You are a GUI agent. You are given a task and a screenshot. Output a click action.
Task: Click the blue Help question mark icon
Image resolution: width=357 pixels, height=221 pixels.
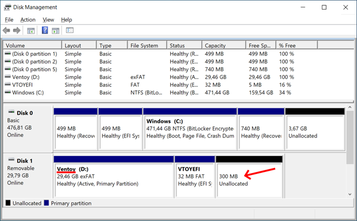click(x=45, y=30)
